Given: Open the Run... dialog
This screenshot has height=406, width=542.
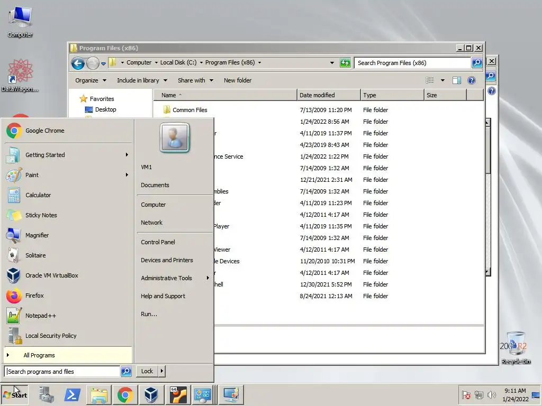Looking at the screenshot, I should pos(149,314).
